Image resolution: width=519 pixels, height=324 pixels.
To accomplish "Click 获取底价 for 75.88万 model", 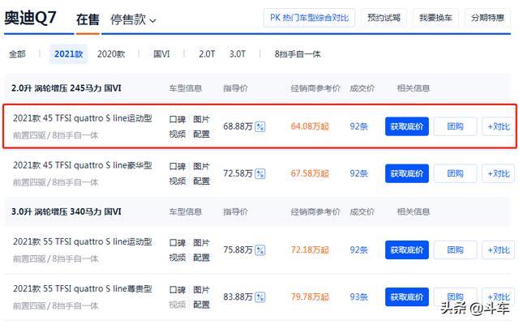I will (407, 250).
